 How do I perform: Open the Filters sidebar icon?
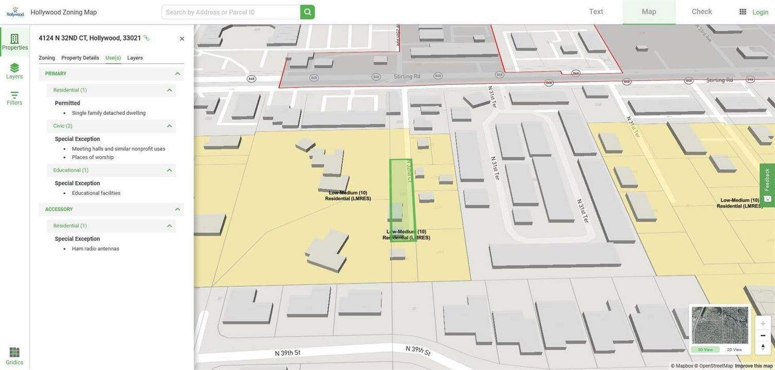click(x=14, y=98)
